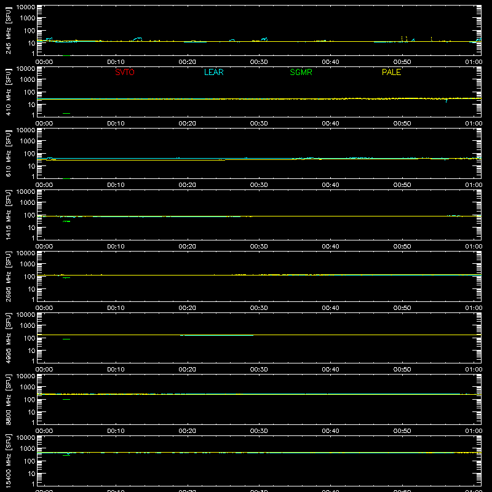Click 00:20 time label under 410 MHz panel

coord(188,124)
